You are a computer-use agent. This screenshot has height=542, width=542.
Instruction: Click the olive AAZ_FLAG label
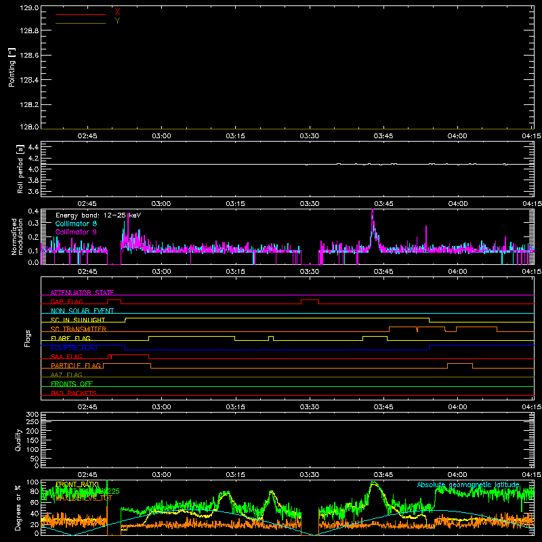point(66,375)
